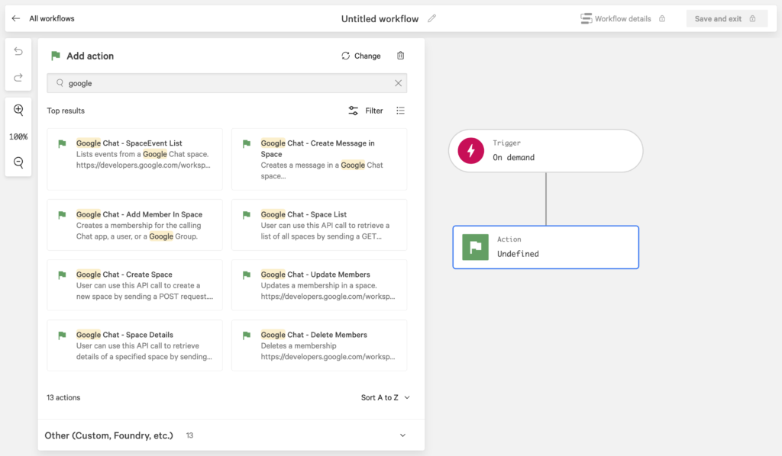The width and height of the screenshot is (782, 456).
Task: Click flag icon on Add Member In Space card
Action: (62, 215)
